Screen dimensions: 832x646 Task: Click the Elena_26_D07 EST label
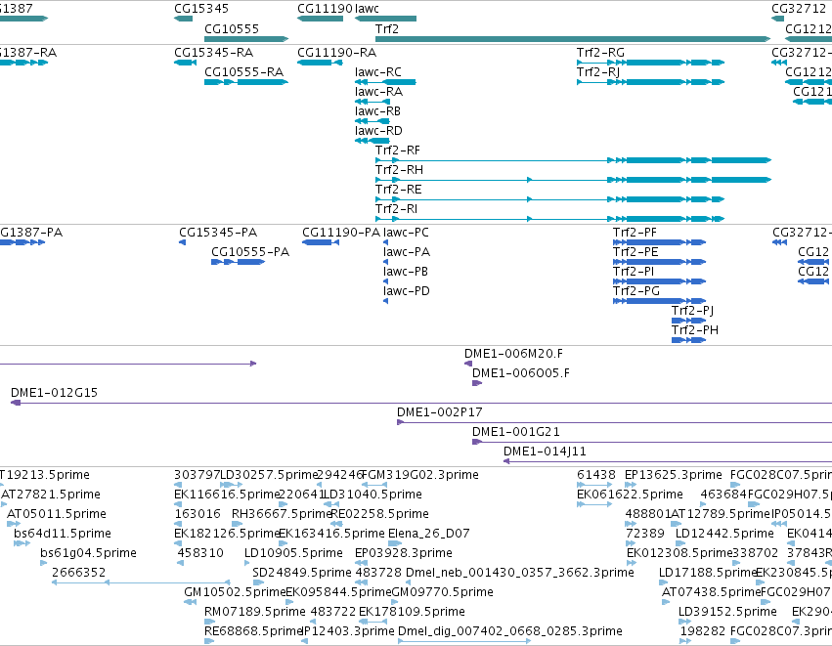(429, 534)
